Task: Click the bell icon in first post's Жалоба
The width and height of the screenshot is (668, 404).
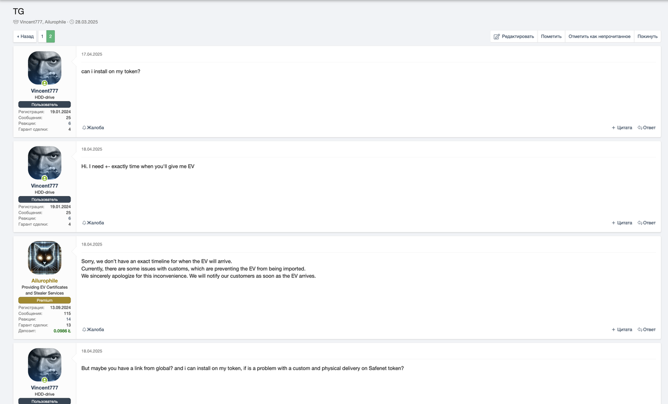Action: click(84, 128)
